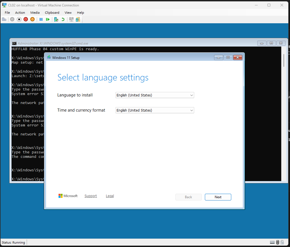Click the Microsoft logo in Setup
This screenshot has height=247, width=290.
click(x=68, y=196)
